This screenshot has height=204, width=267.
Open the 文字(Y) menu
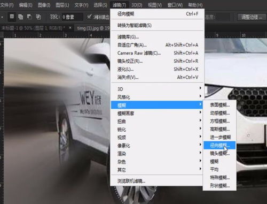coord(81,5)
